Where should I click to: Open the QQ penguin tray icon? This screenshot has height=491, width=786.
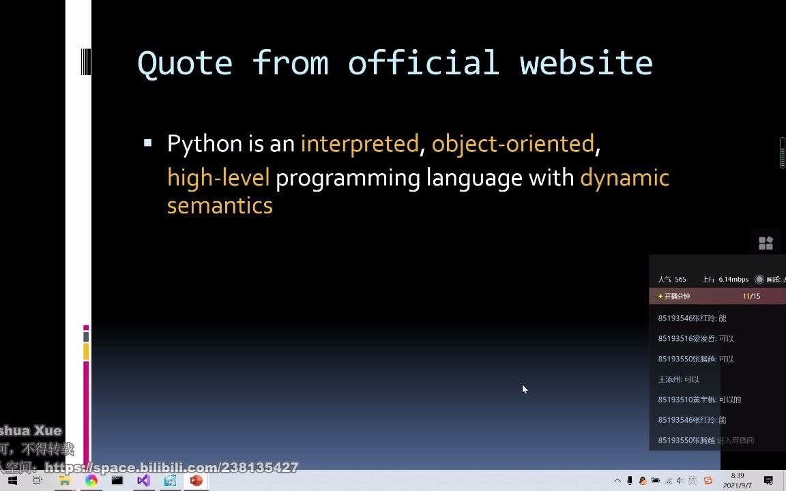[643, 481]
